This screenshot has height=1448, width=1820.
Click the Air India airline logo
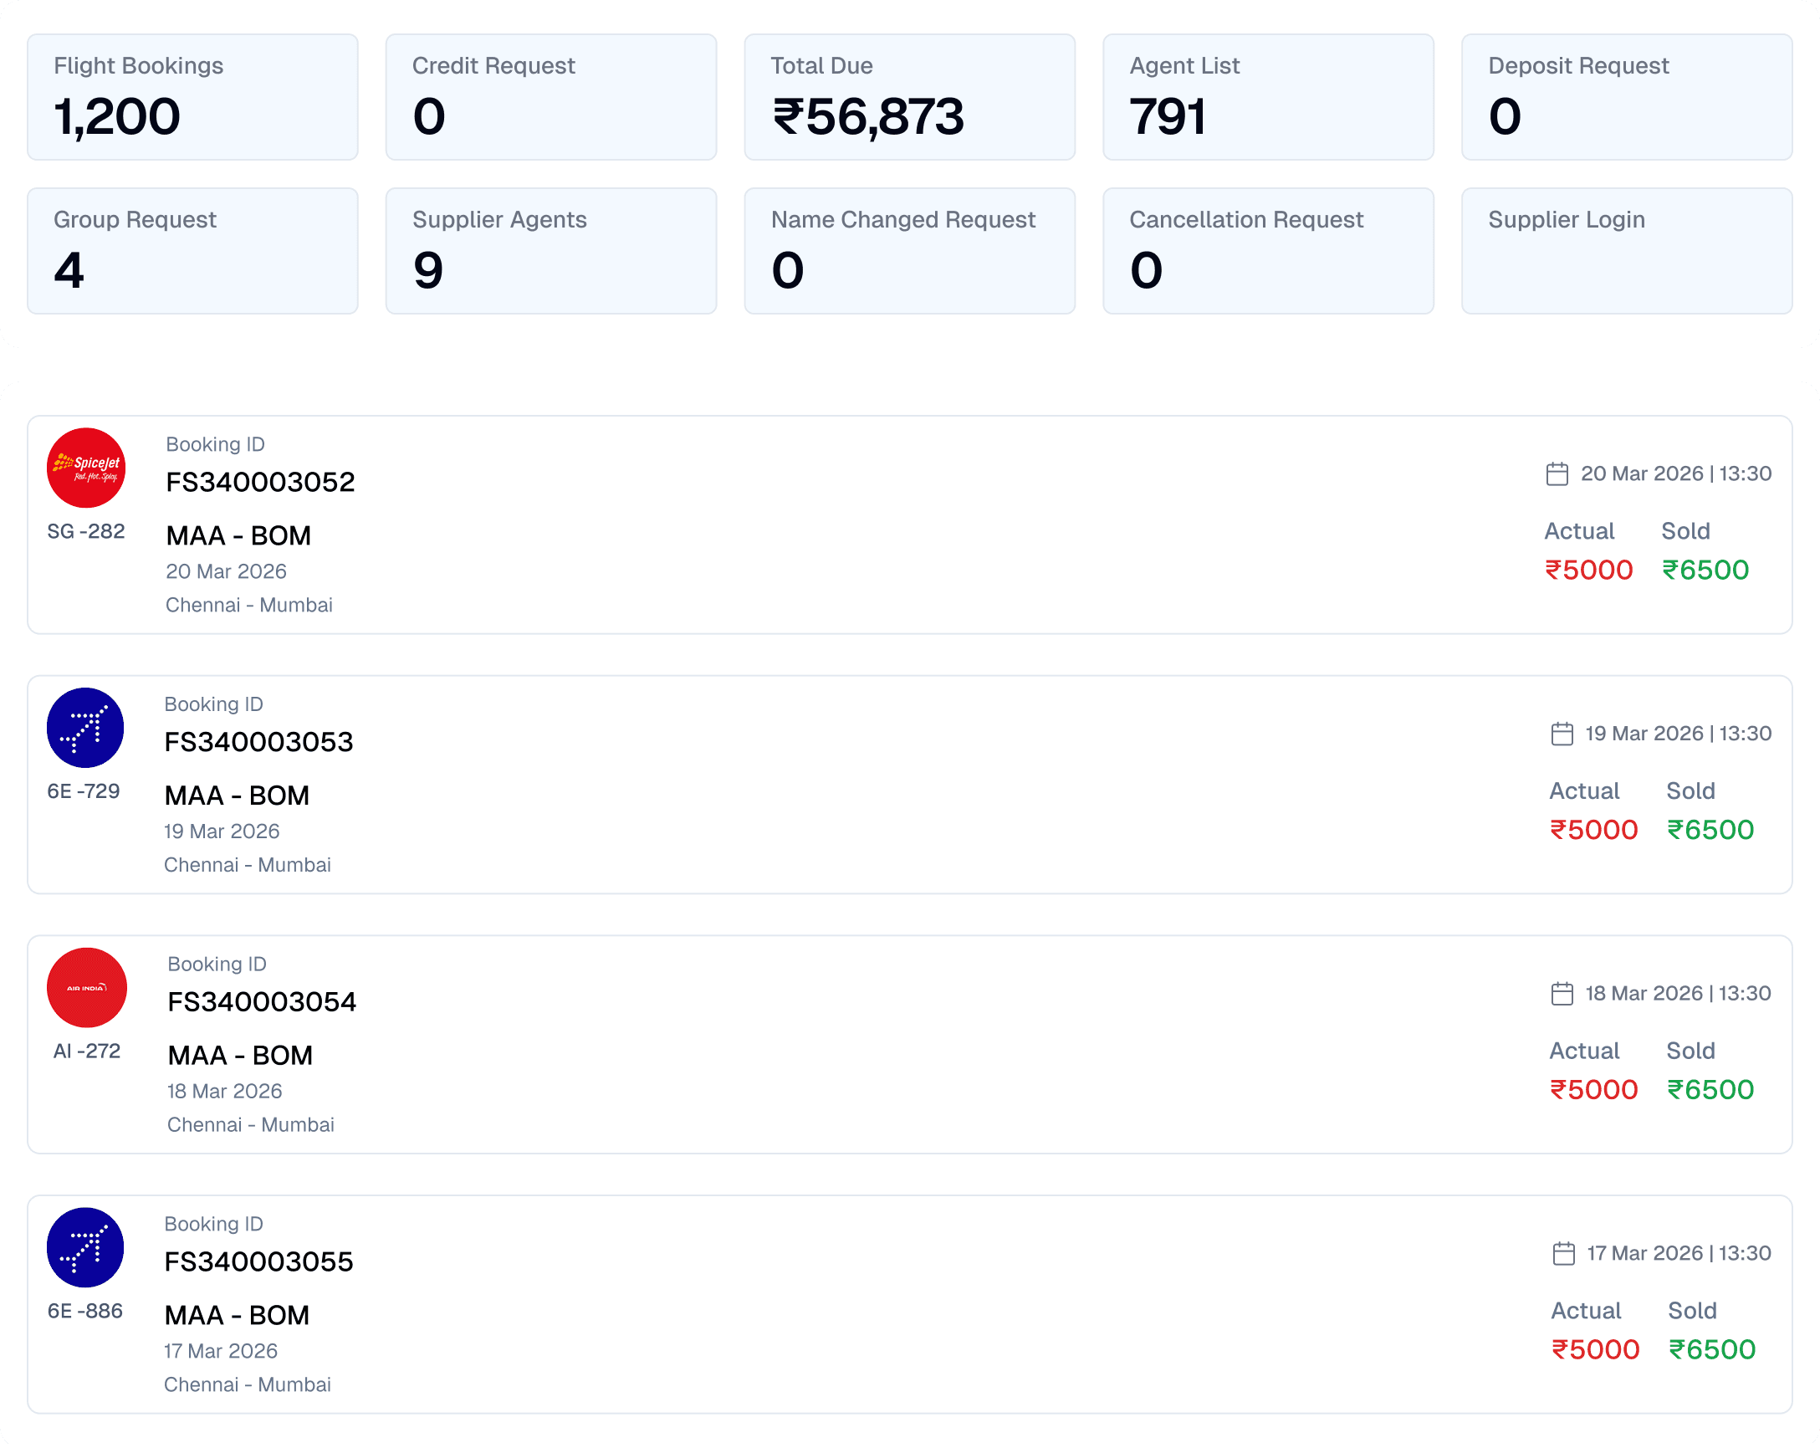click(x=87, y=988)
